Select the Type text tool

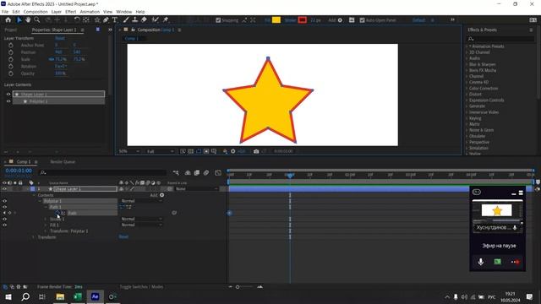tap(115, 20)
